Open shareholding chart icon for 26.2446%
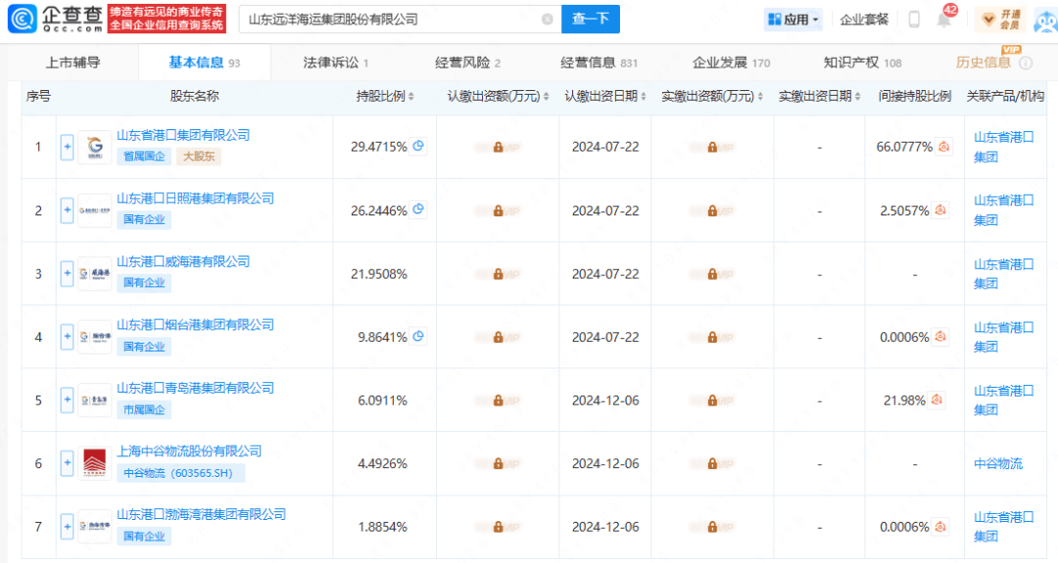Image resolution: width=1058 pixels, height=563 pixels. (418, 209)
